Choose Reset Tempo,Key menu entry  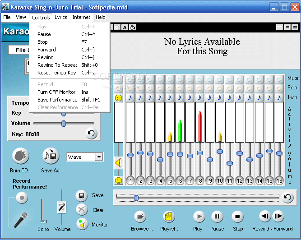click(x=70, y=73)
